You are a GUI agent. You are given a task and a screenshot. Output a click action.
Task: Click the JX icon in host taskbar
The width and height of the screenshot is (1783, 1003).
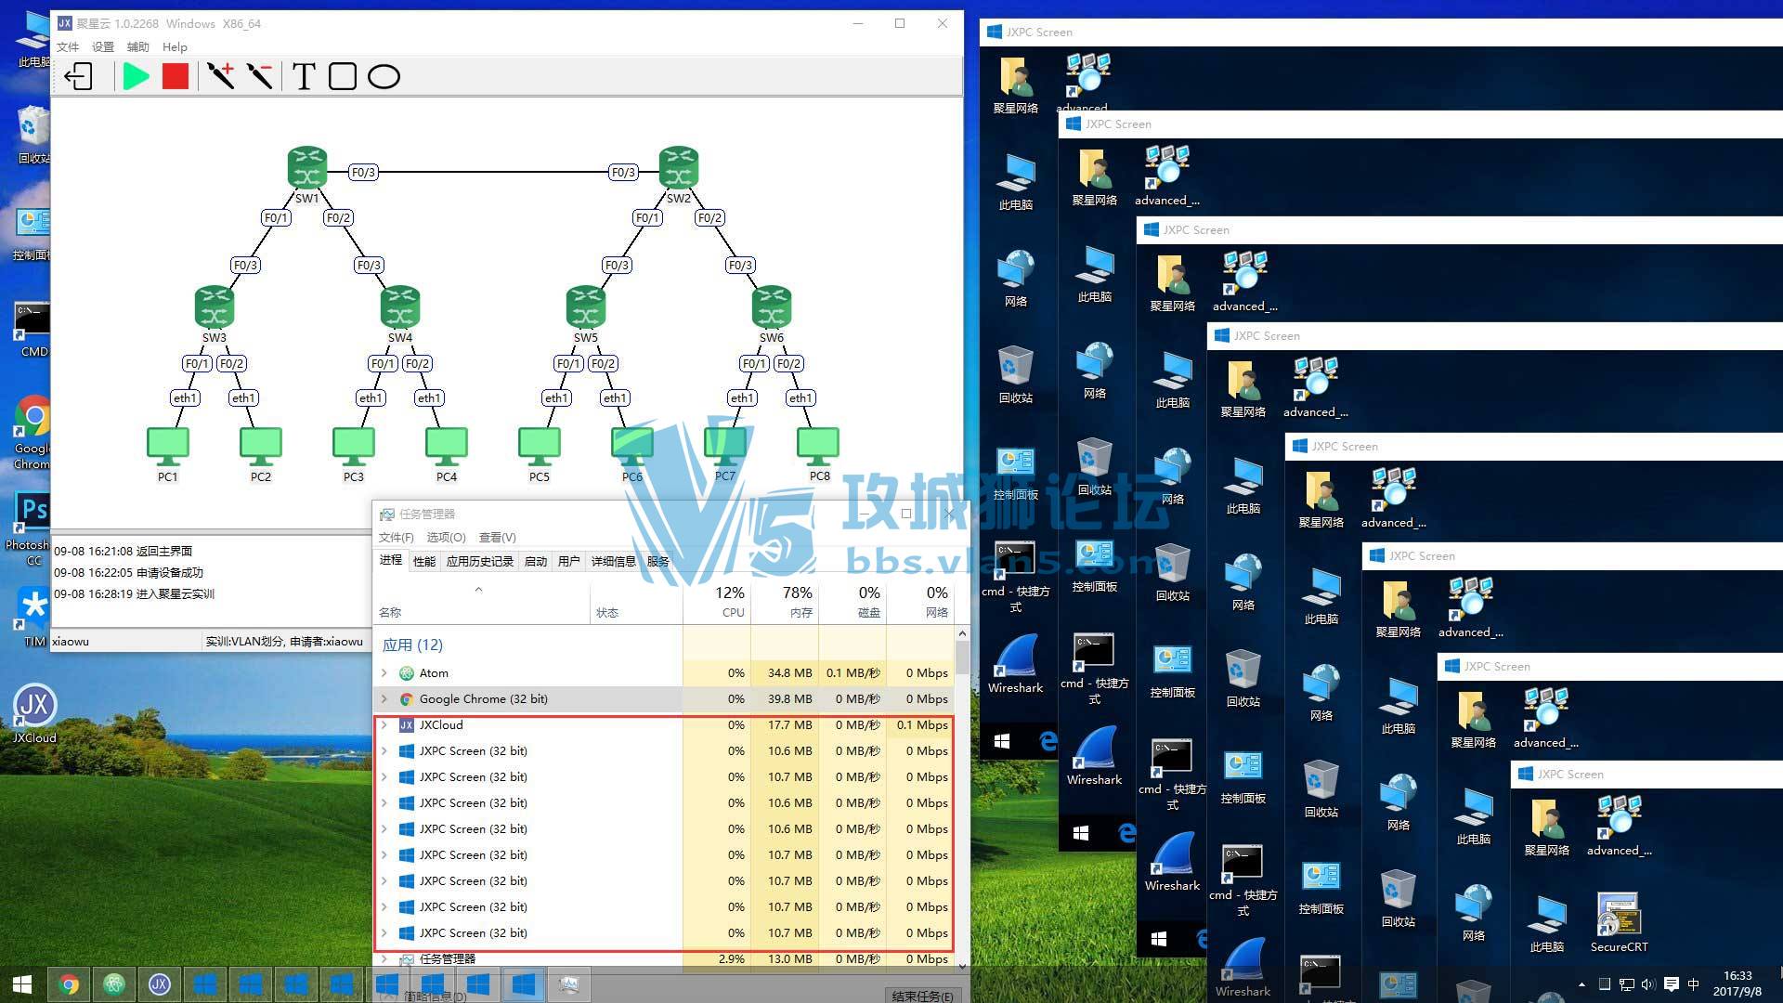[x=160, y=984]
